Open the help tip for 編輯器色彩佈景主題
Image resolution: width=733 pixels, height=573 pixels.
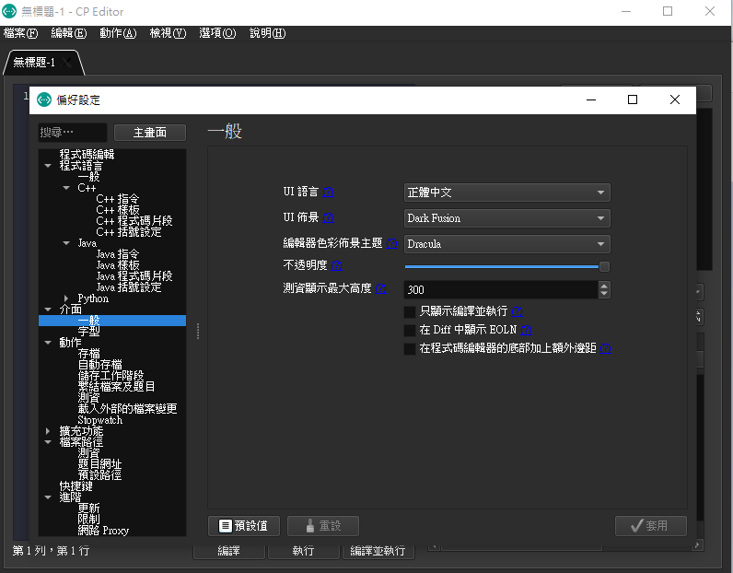pyautogui.click(x=391, y=244)
